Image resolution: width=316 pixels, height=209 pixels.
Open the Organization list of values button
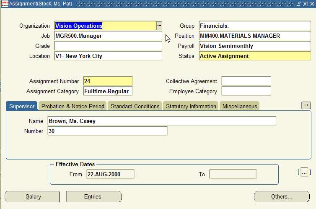click(159, 26)
